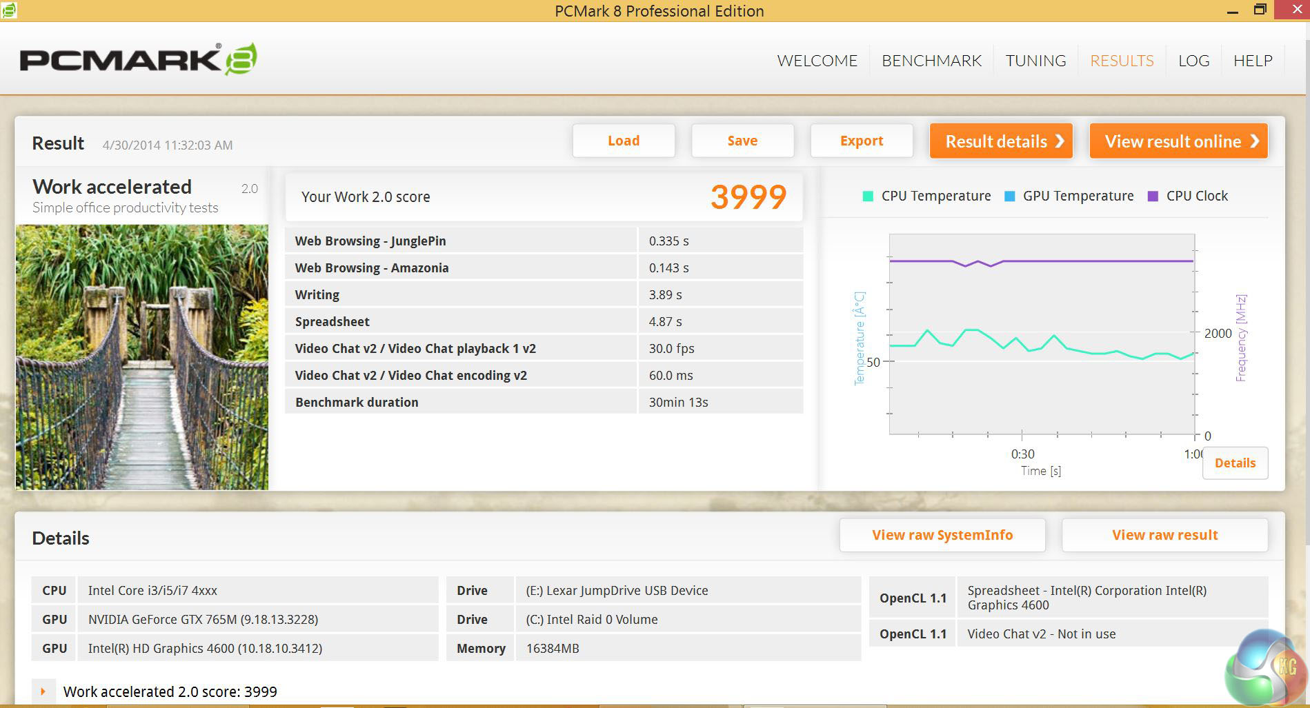Open Result details

pyautogui.click(x=1000, y=141)
